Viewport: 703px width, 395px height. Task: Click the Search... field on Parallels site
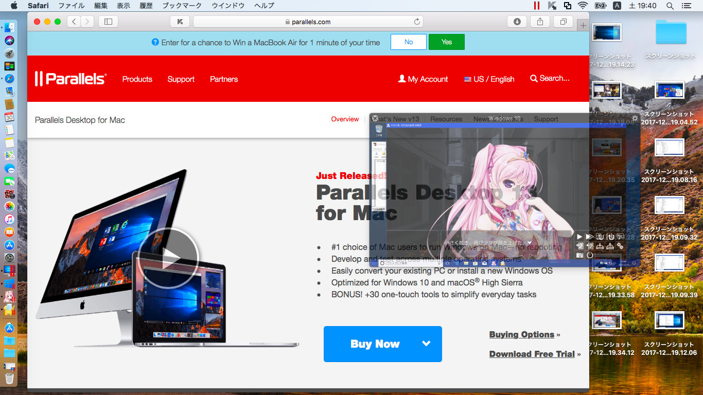(x=550, y=79)
